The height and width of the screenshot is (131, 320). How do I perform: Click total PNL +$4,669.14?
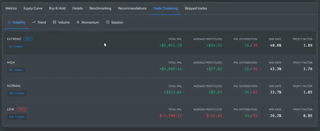coord(170,69)
